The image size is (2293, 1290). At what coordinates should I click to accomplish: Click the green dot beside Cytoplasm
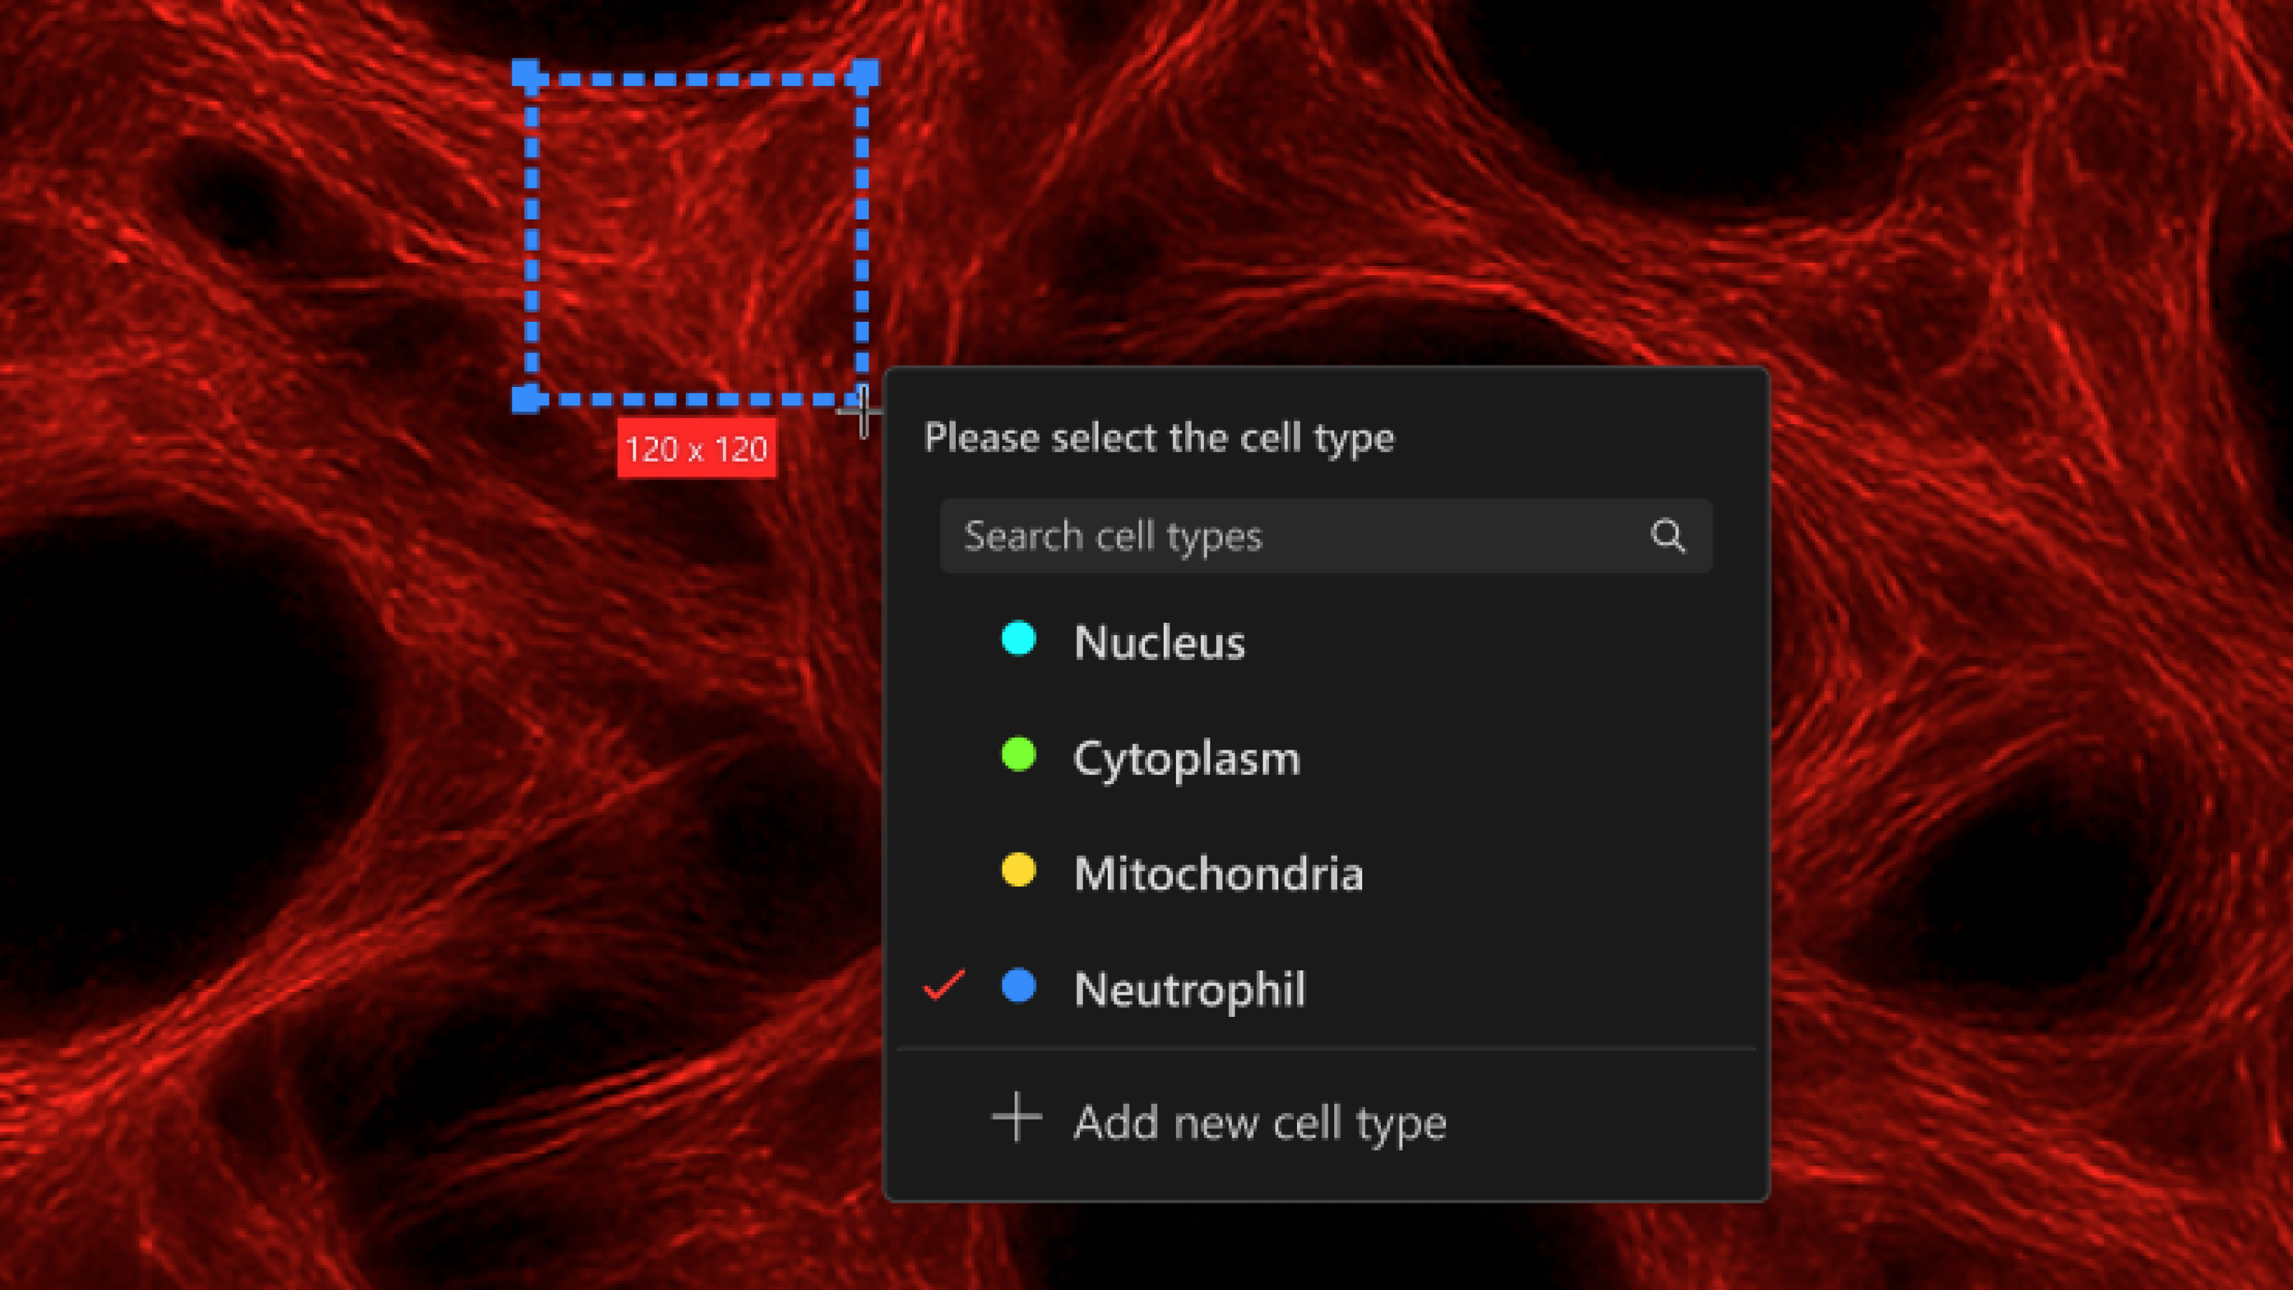click(1018, 758)
